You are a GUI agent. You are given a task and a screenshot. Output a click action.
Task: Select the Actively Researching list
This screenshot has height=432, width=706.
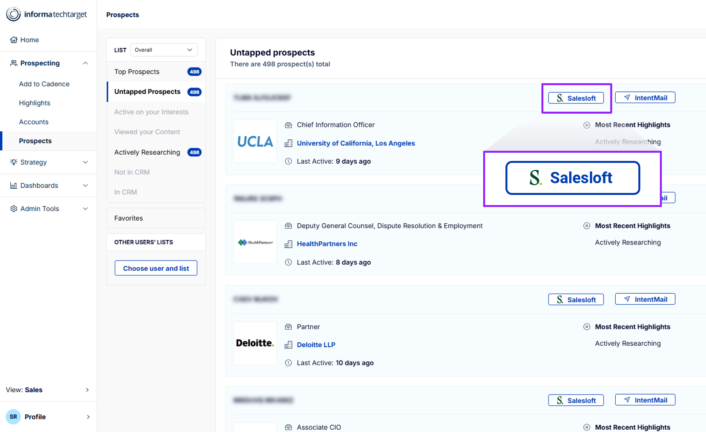click(147, 152)
